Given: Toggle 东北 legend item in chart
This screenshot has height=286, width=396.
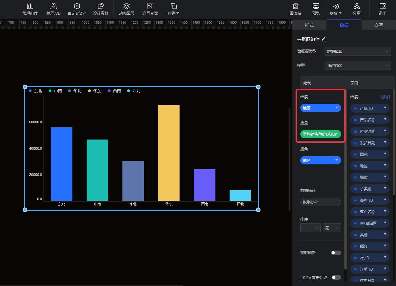Looking at the screenshot, I should (x=35, y=91).
